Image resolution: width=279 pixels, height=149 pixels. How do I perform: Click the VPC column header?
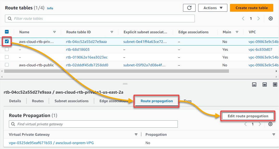[252, 32]
